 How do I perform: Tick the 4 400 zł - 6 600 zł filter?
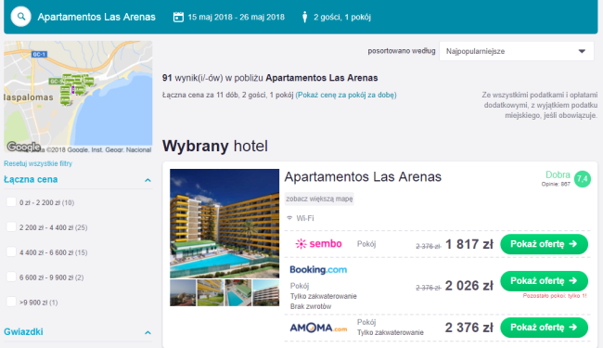coord(11,251)
